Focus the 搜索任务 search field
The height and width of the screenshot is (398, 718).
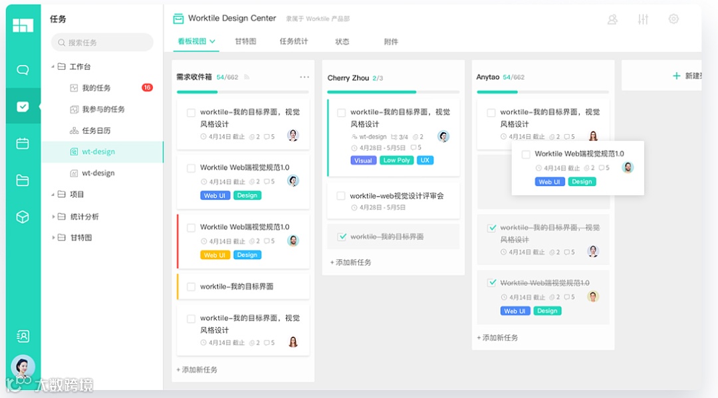102,43
